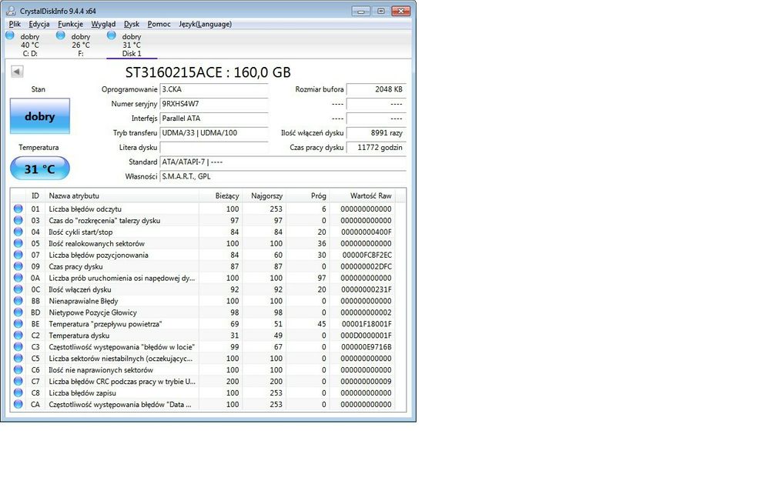The image size is (770, 491).
Task: Click the Własności field S.M.A.R.T., GPL
Action: point(283,176)
